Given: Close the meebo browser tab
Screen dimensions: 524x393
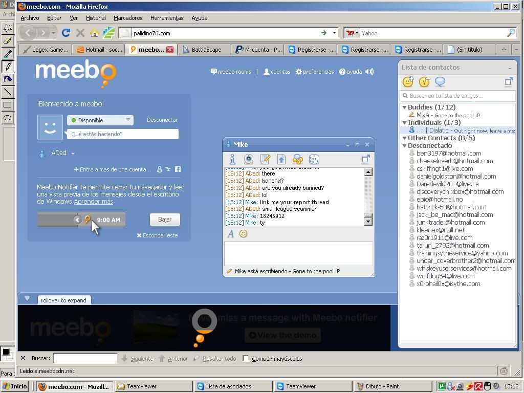Looking at the screenshot, I should pos(170,50).
